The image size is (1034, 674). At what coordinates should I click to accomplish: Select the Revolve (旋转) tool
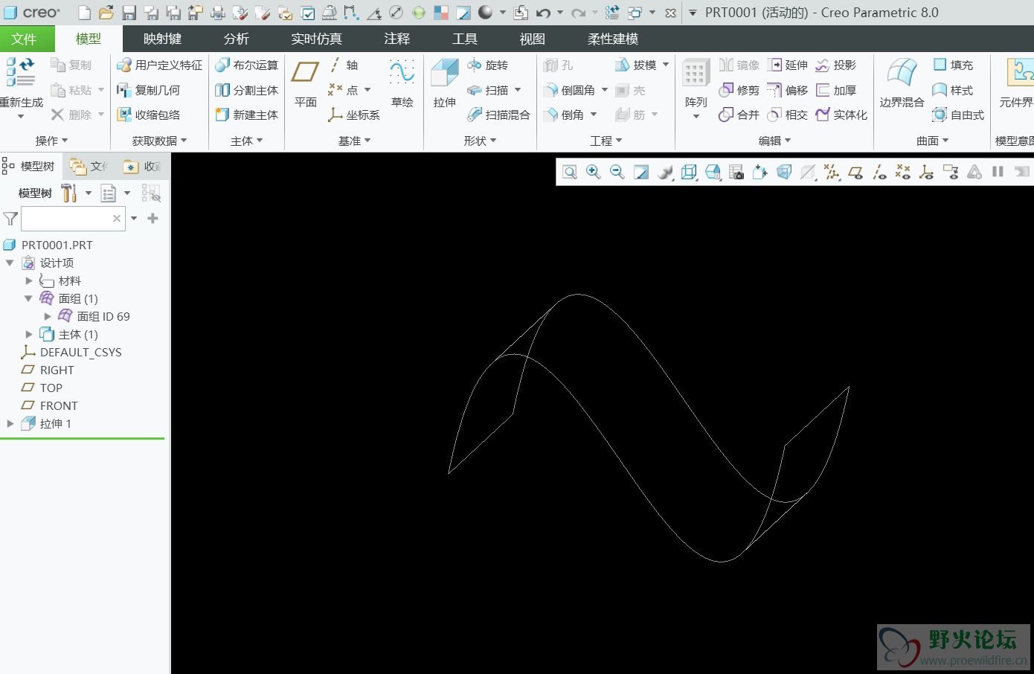tap(488, 65)
